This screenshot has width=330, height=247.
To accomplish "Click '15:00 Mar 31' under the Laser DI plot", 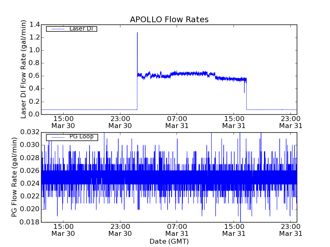I will (234, 122).
